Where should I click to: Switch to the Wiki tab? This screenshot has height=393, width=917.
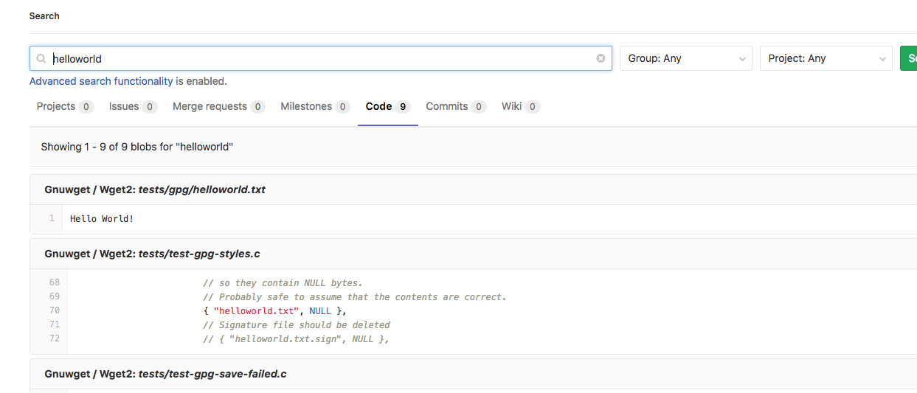521,106
